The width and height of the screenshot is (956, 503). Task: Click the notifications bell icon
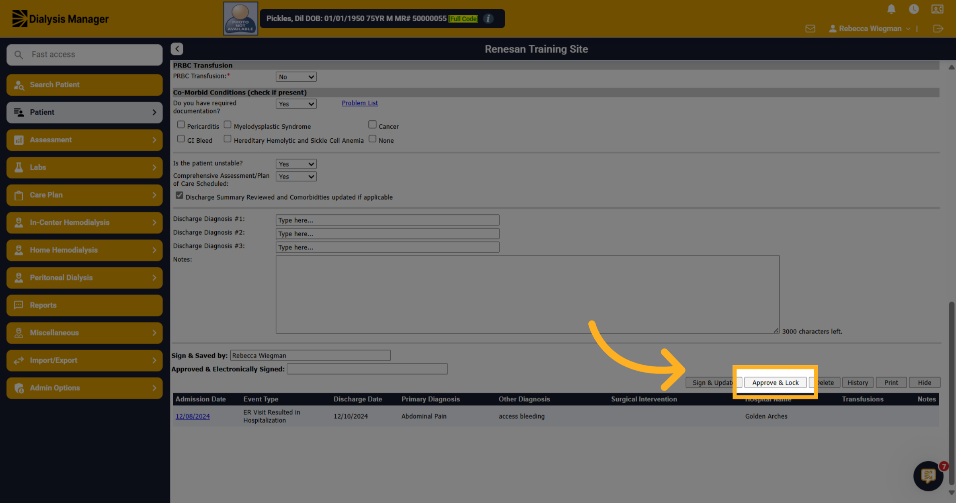(x=891, y=9)
